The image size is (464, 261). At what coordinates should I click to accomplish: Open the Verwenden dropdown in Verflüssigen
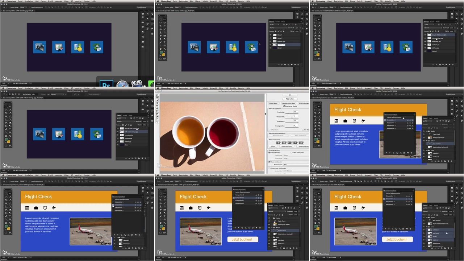(296, 171)
